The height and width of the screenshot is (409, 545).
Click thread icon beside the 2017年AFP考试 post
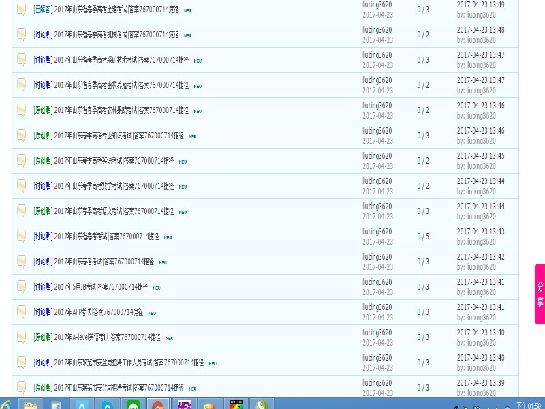click(x=22, y=312)
